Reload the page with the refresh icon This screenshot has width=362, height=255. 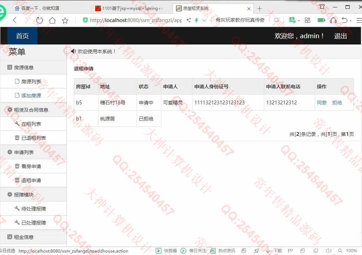coord(40,20)
